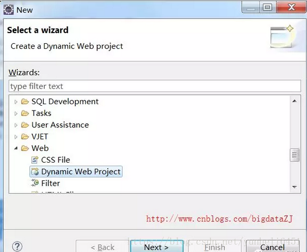Expand the VJET node

pos(16,137)
